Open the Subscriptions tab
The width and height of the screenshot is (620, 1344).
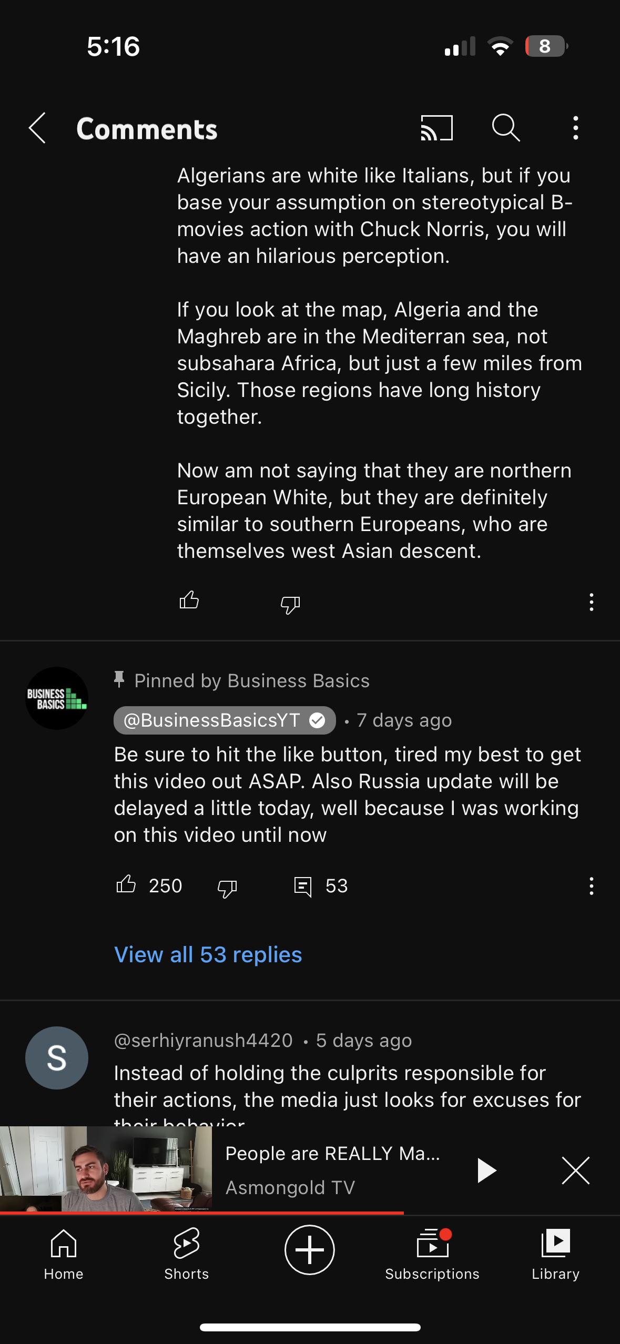tap(432, 1254)
